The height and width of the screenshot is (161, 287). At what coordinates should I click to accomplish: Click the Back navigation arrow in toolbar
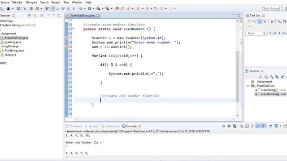click(x=161, y=8)
